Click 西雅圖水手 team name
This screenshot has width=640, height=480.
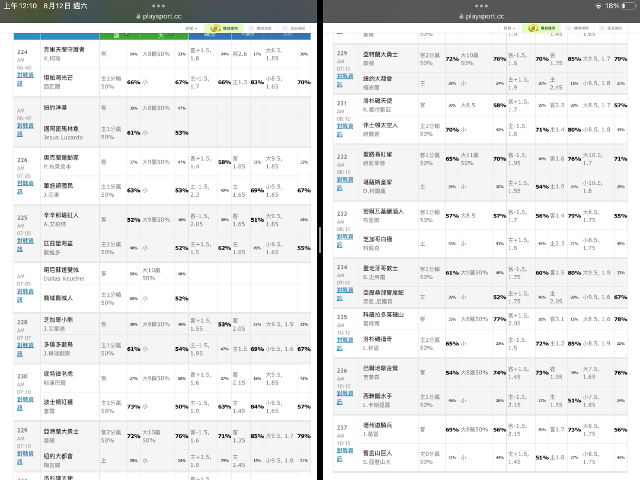377,396
